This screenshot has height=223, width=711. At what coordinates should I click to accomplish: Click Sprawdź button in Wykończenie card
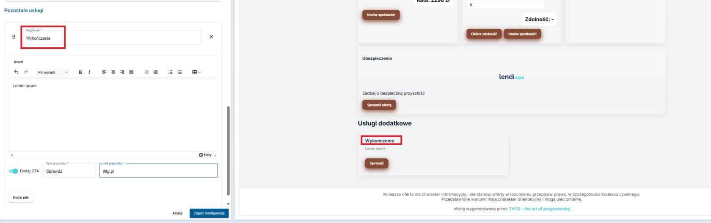[x=377, y=163]
